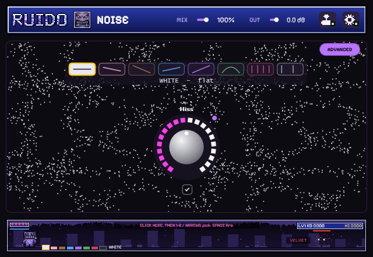This screenshot has height=257, width=373.
Task: Adjust the MIX slider
Action: pos(203,20)
